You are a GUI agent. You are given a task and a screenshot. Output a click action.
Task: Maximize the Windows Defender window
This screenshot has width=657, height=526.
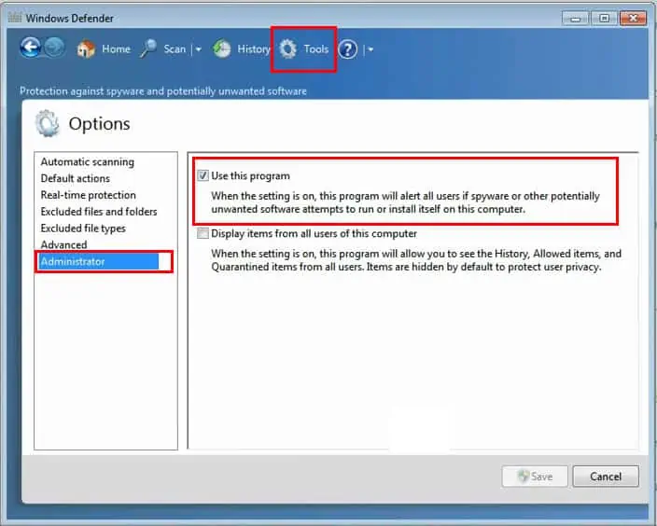[604, 19]
